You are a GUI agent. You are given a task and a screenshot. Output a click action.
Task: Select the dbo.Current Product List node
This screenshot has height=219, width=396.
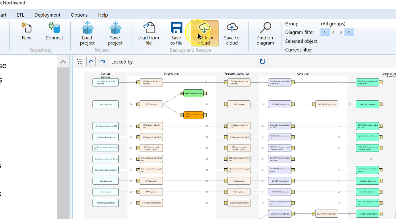(x=106, y=137)
